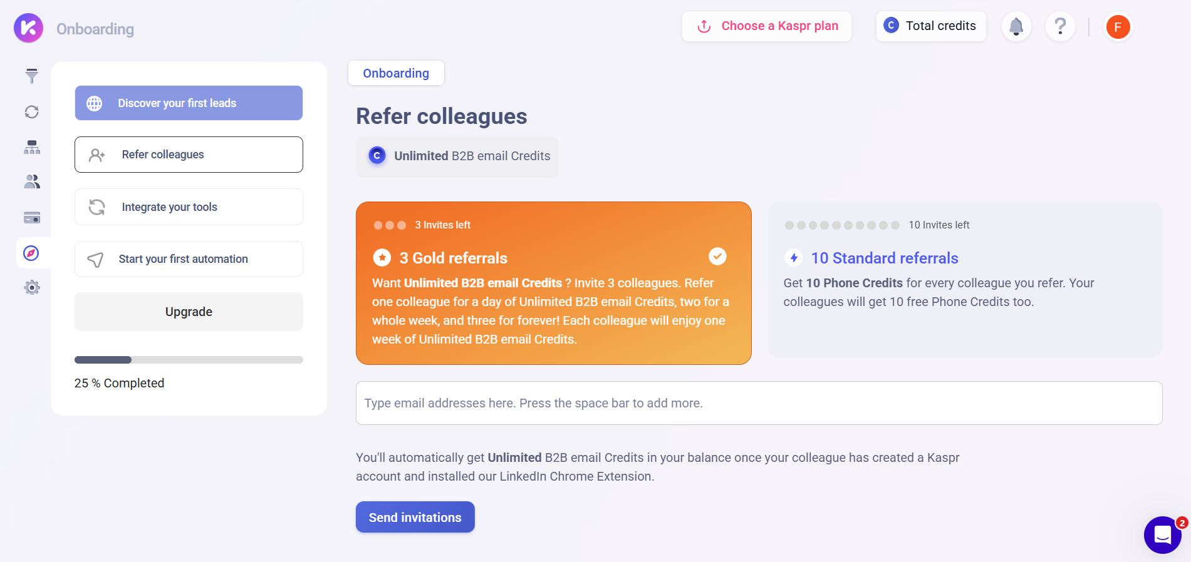The width and height of the screenshot is (1191, 562).
Task: Open the sync arrows sidebar icon
Action: click(32, 112)
